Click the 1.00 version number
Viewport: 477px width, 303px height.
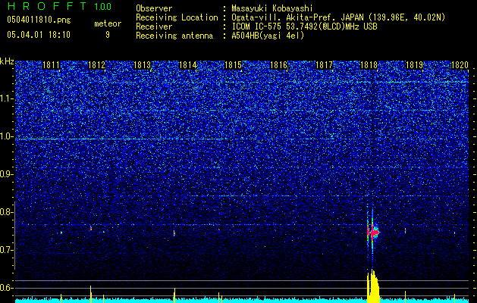click(x=102, y=6)
